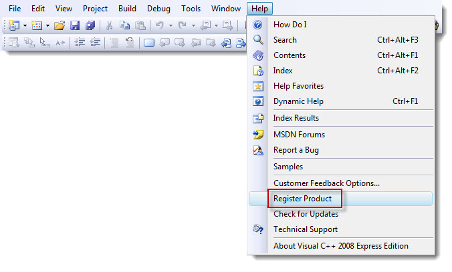Click the New Project toolbar icon

pos(14,25)
